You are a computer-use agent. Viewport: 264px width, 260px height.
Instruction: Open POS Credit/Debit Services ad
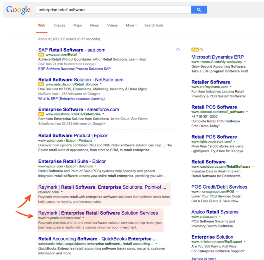(219, 187)
